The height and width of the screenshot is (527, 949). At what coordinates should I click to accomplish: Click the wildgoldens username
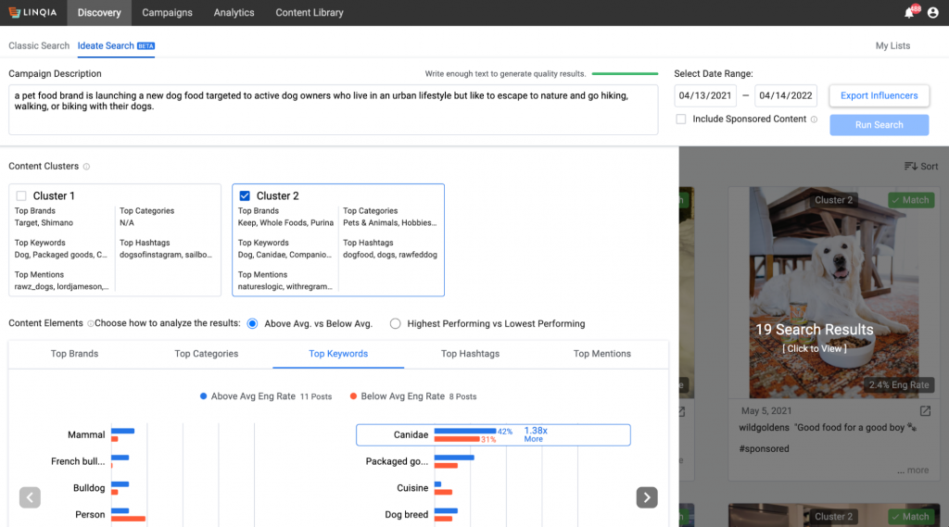point(764,428)
